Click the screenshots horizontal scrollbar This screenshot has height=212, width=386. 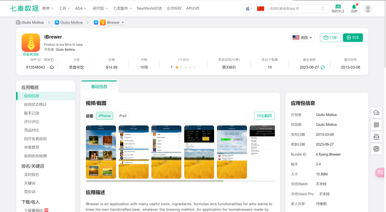tap(155, 181)
